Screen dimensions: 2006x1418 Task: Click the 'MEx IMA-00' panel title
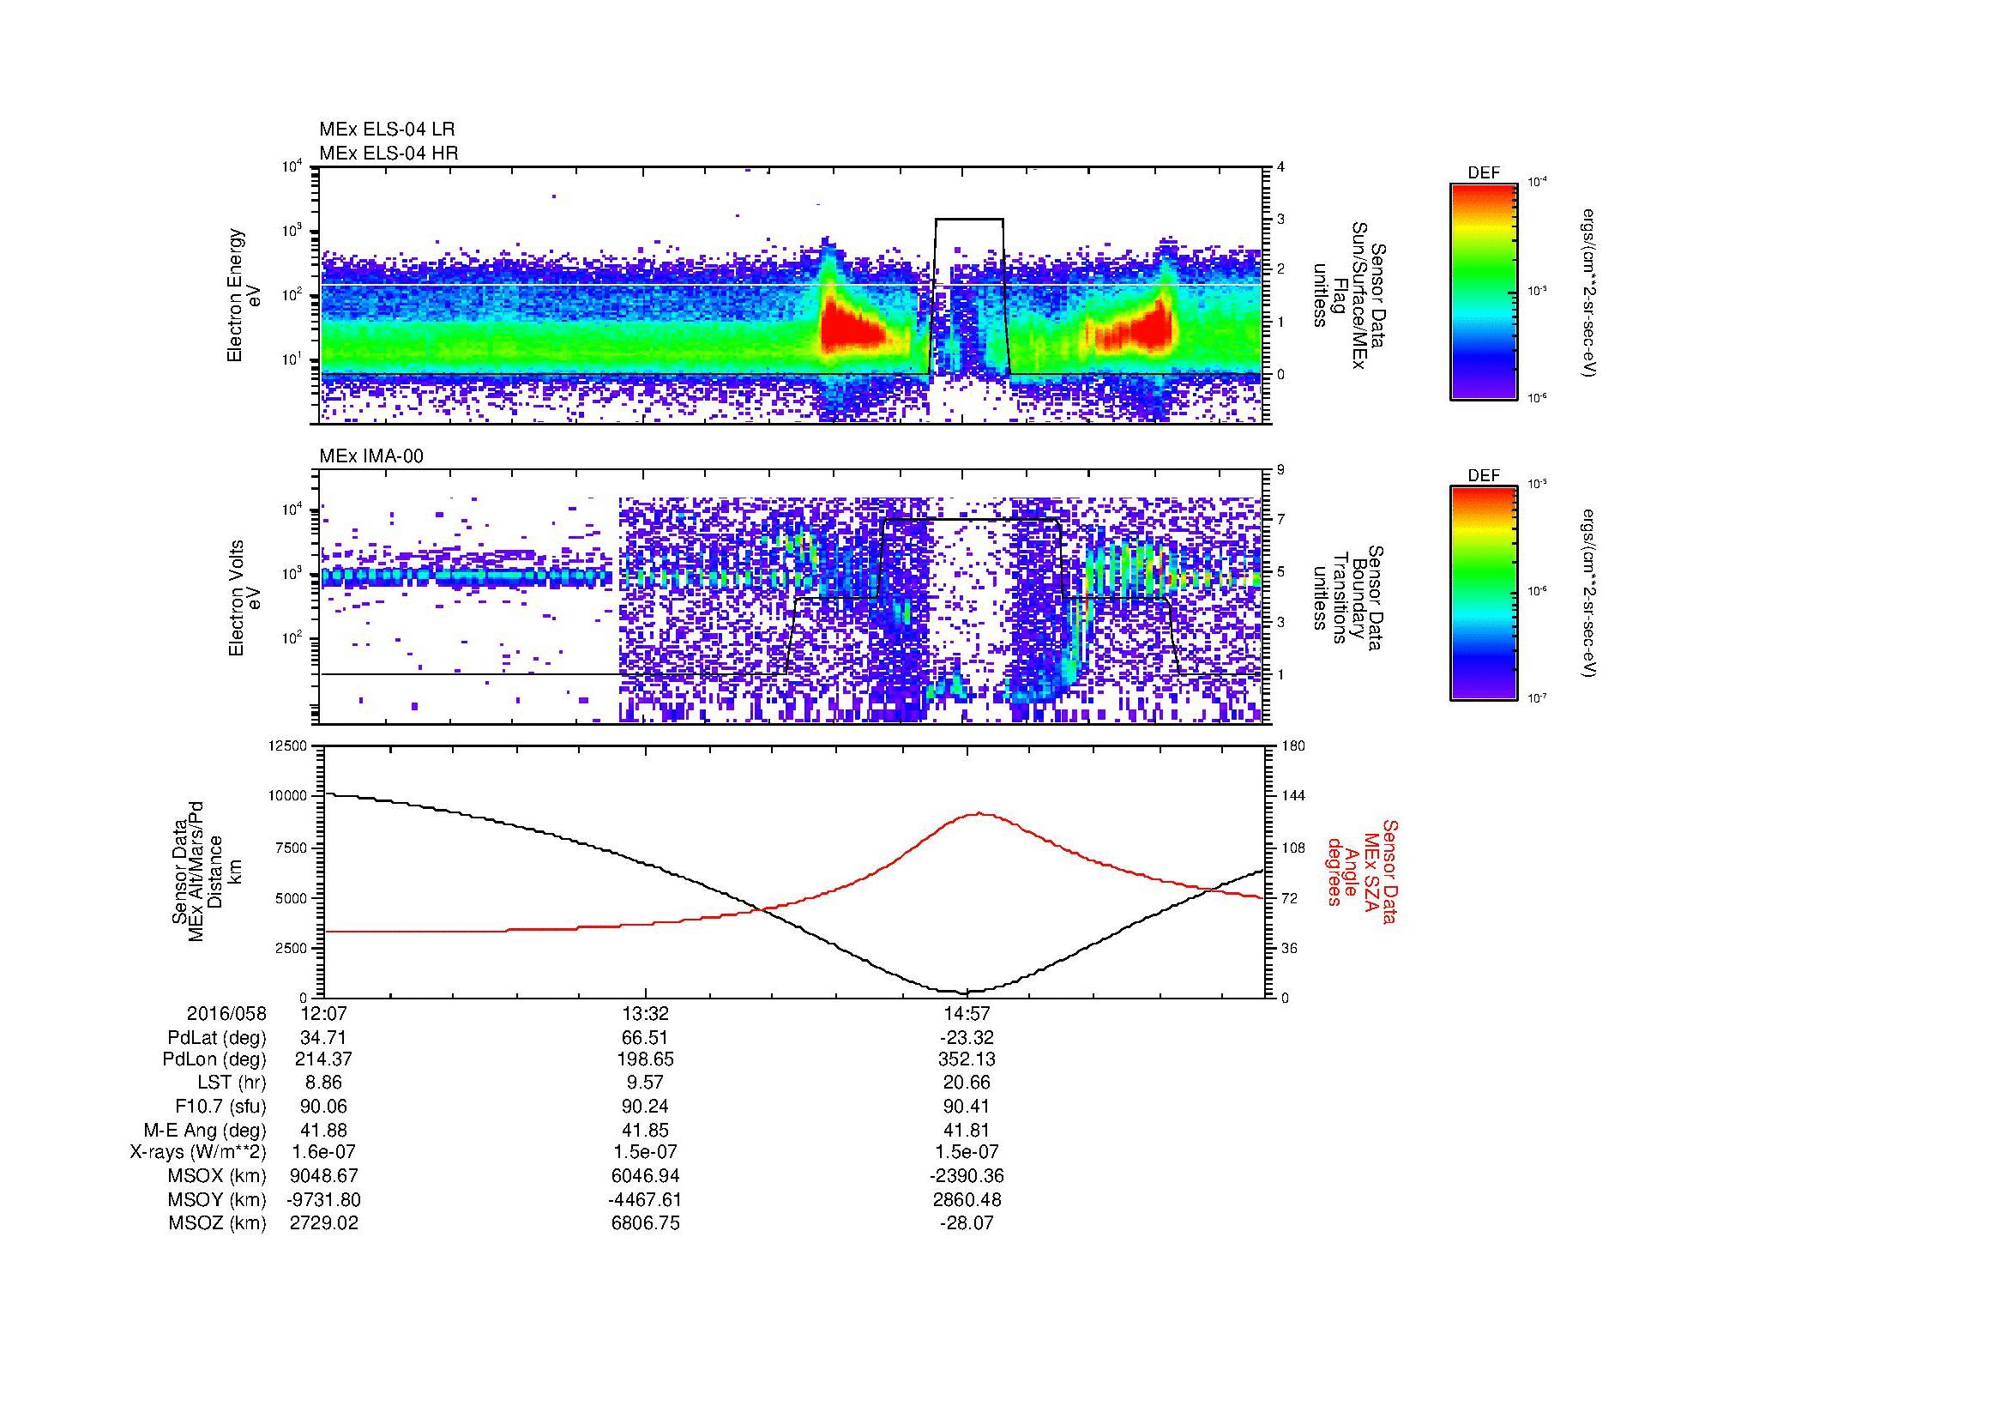point(371,456)
